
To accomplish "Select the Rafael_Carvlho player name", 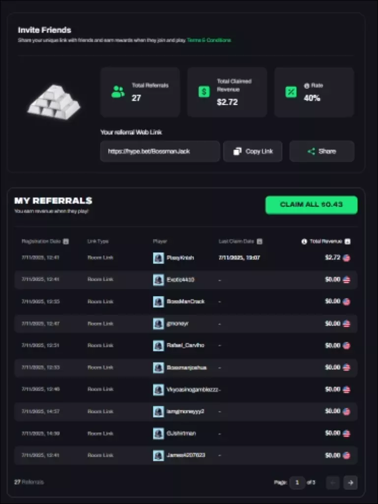I will (x=185, y=346).
